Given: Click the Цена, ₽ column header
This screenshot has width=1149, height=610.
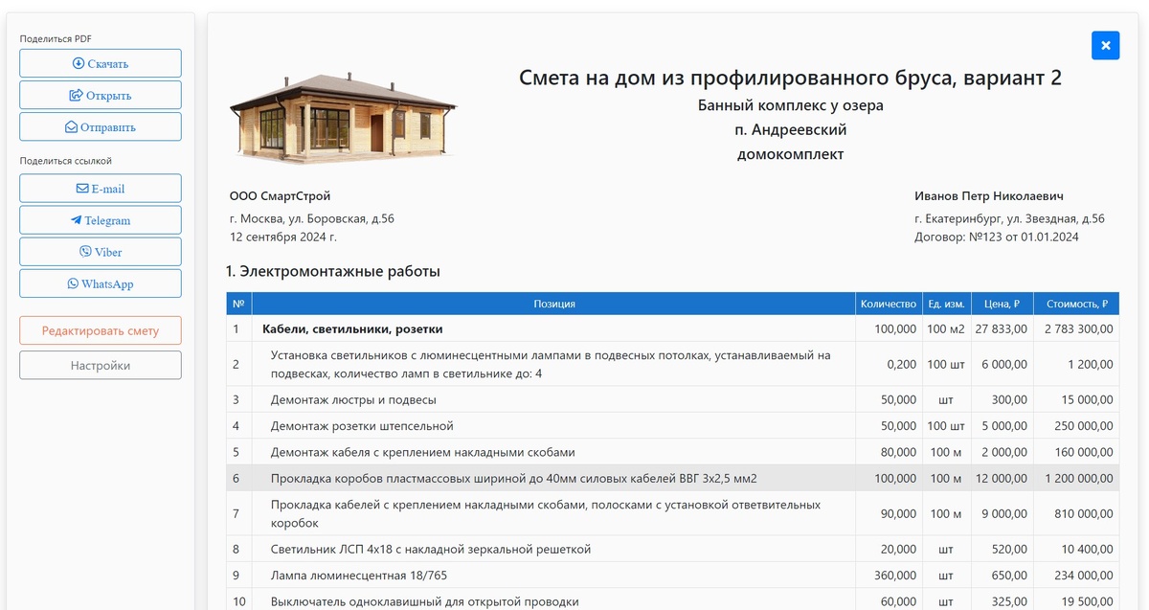Looking at the screenshot, I should pyautogui.click(x=1002, y=304).
